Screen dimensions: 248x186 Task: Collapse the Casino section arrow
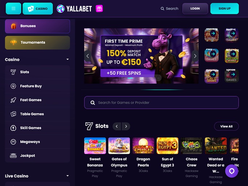coord(67,59)
